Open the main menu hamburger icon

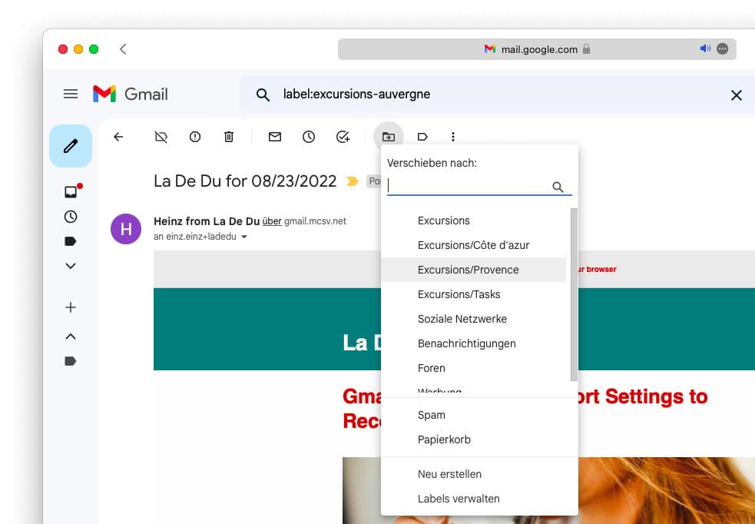coord(71,94)
